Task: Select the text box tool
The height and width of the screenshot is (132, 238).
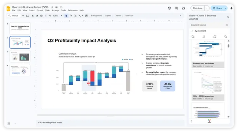Action: click(x=71, y=16)
